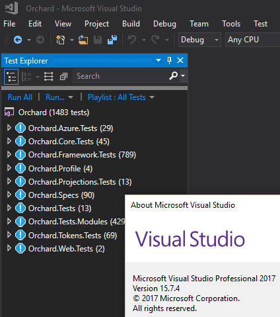Click the not-run status icon for Orchard.Profile
The image size is (280, 317).
pos(20,168)
